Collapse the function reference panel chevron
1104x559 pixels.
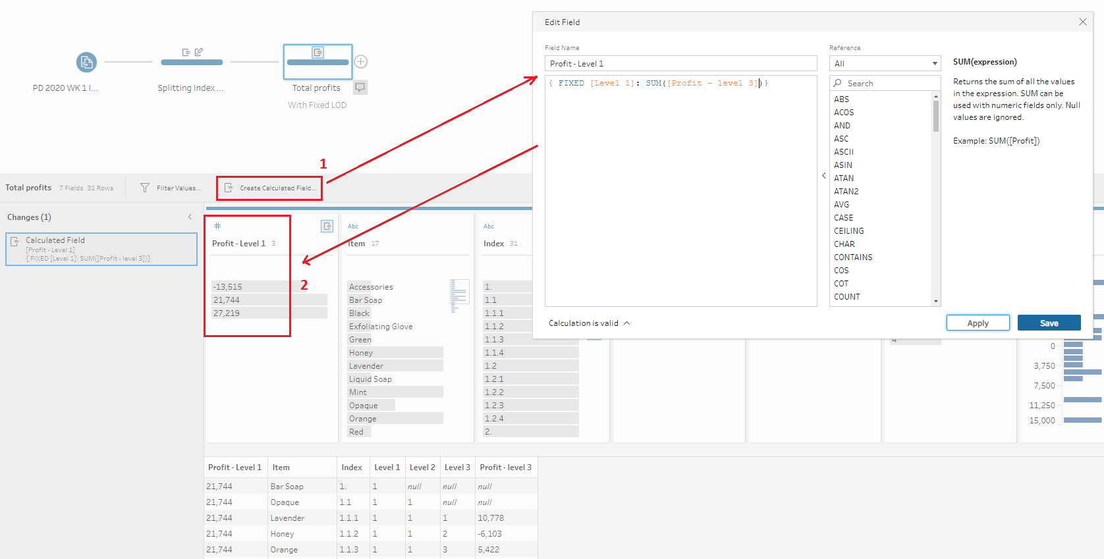[823, 176]
